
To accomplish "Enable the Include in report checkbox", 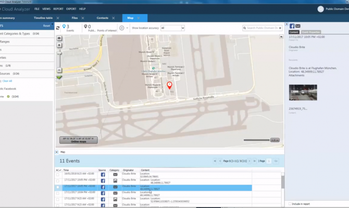I will click(x=290, y=204).
